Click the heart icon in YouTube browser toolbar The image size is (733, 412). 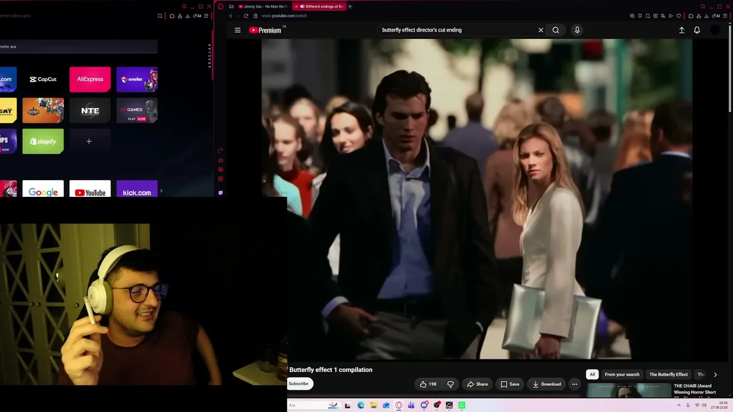(679, 16)
